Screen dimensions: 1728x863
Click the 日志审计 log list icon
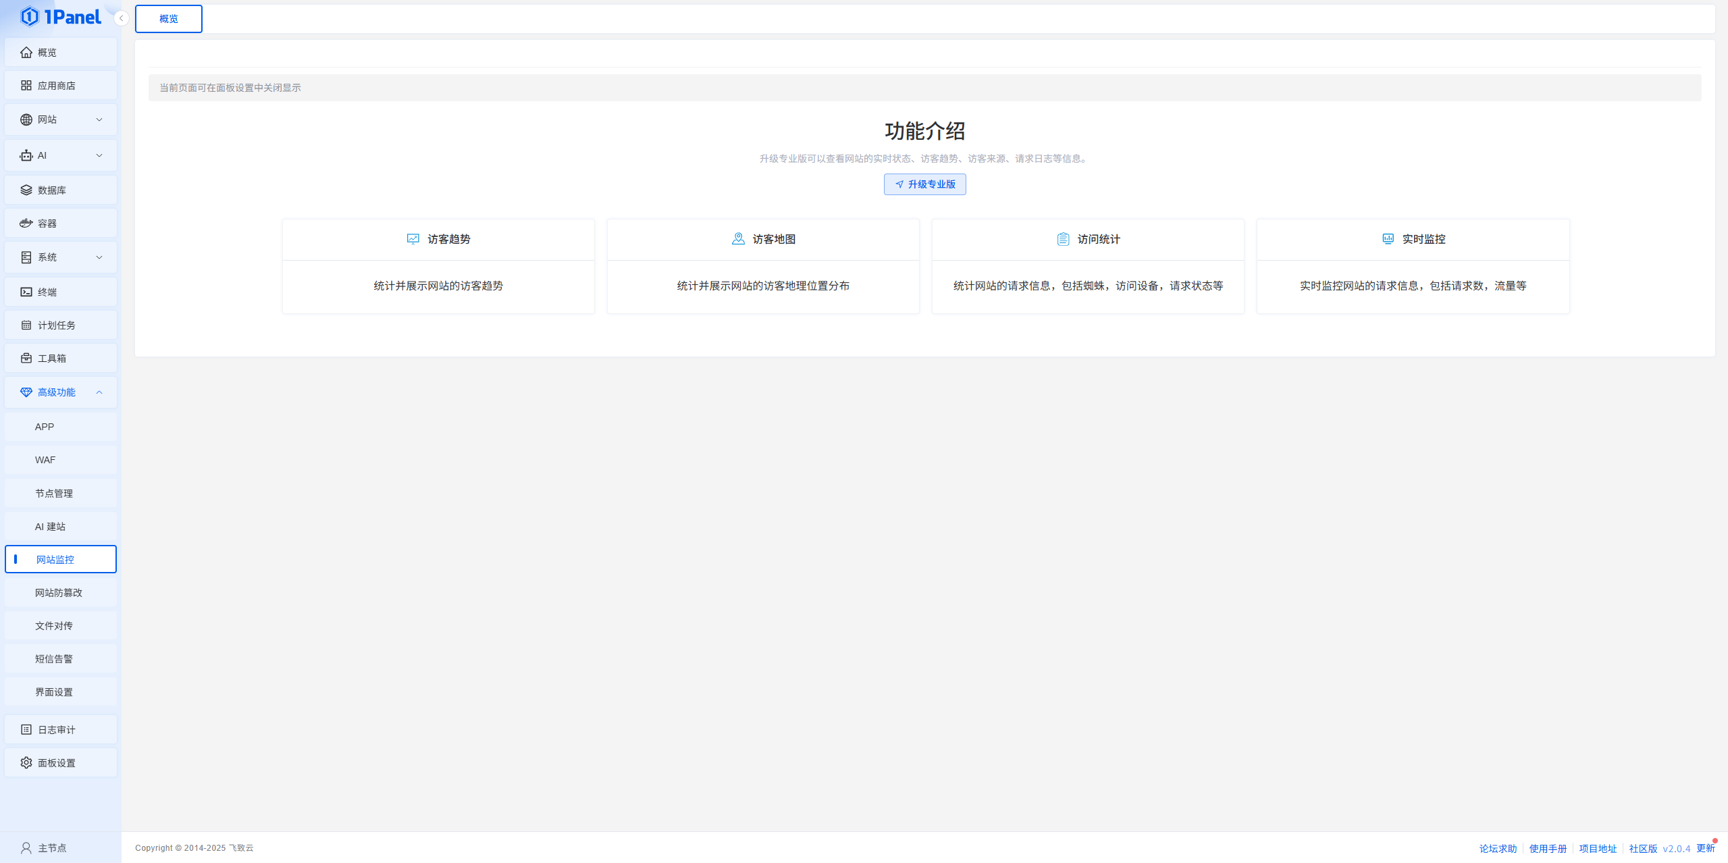(x=26, y=730)
